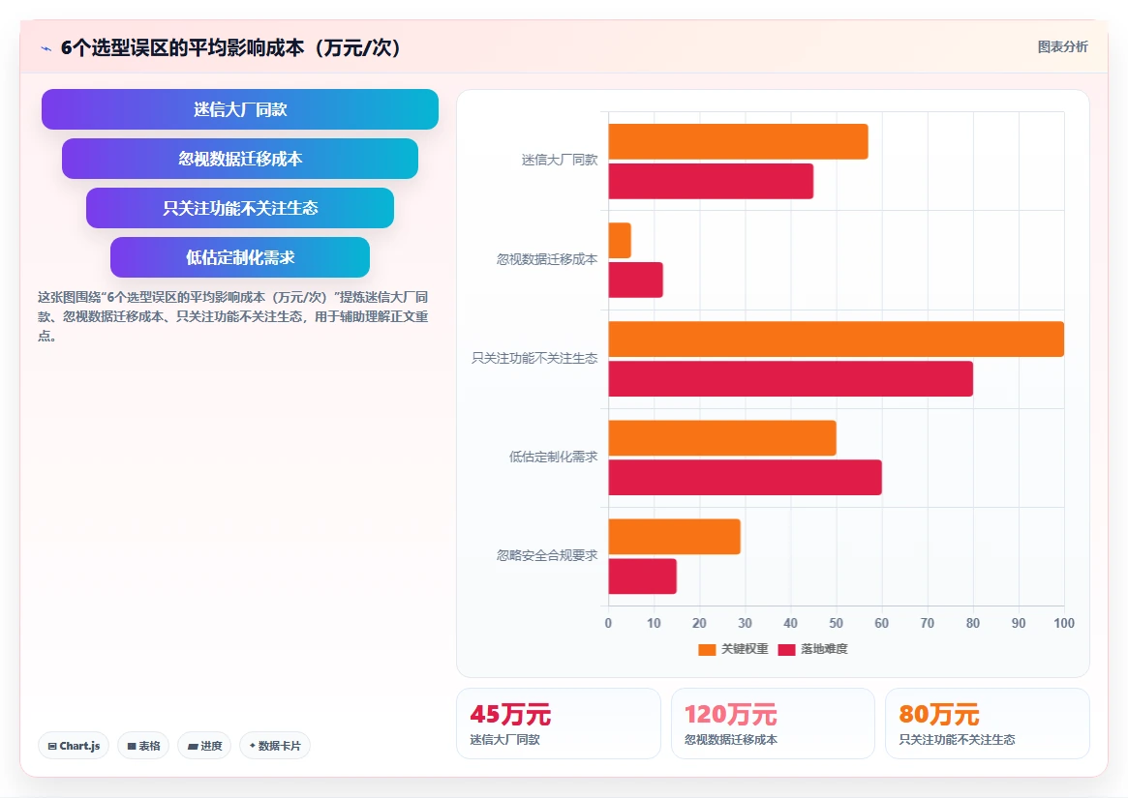Click the orange bar for 低估定制化需求
Viewport: 1128px width, 798px height.
(x=722, y=438)
